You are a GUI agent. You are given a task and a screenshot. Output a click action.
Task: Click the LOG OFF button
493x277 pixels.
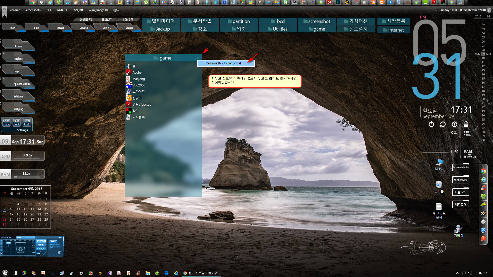[128, 20]
